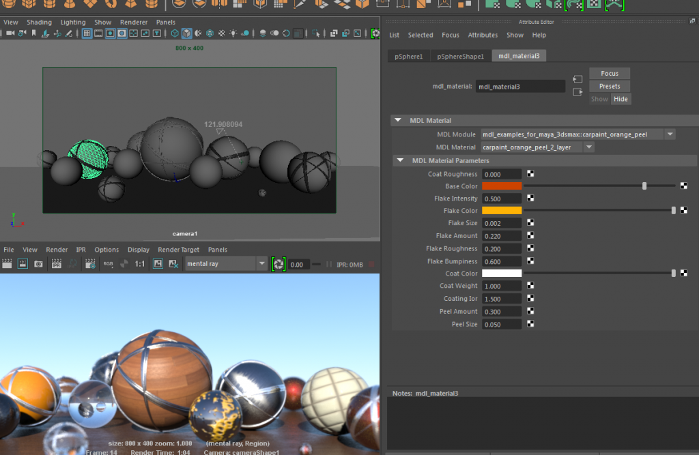
Task: Collapse the MDL Material Parameters section
Action: (400, 160)
